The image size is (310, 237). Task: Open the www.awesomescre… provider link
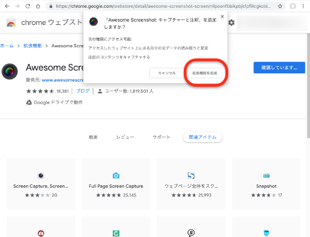click(x=62, y=80)
